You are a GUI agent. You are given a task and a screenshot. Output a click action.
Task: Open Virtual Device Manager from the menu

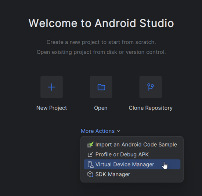click(132, 164)
